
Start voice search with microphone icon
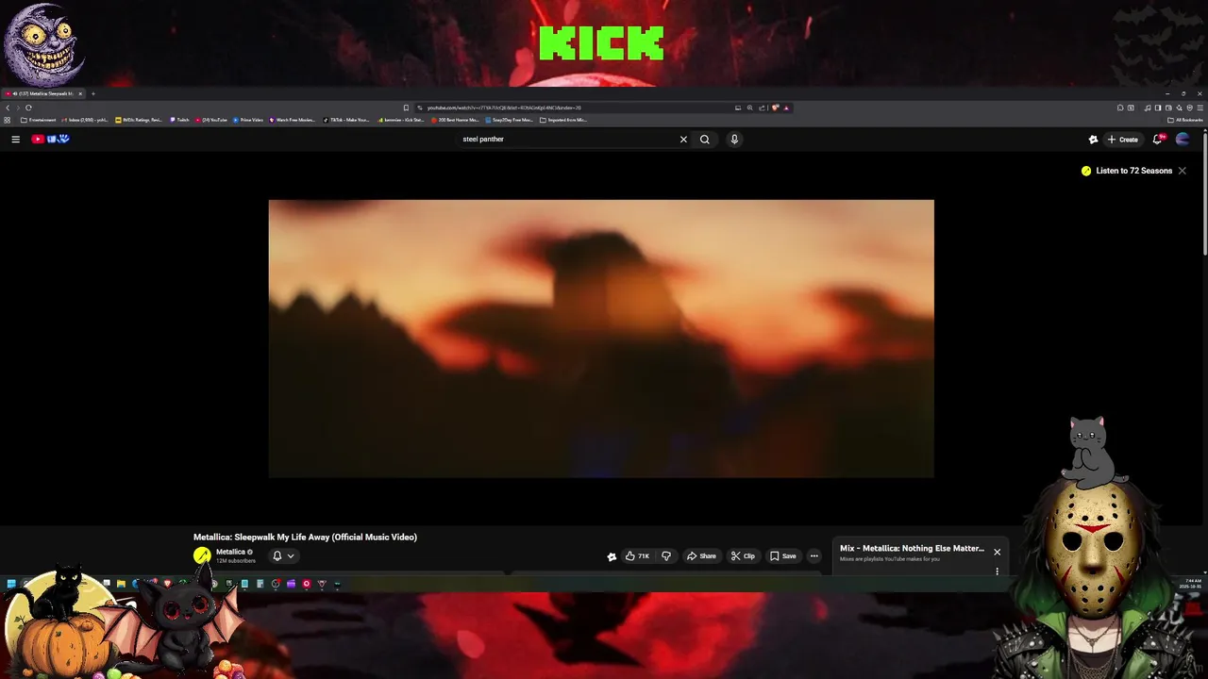[x=734, y=139]
